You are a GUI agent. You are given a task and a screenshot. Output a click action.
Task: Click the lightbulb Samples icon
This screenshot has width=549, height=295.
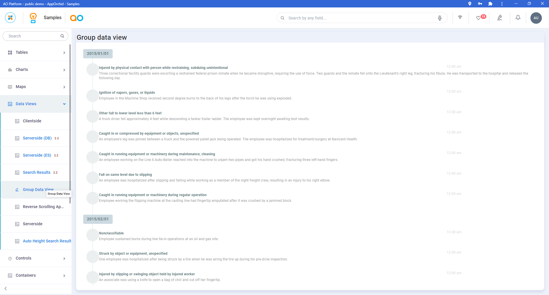[x=33, y=18]
